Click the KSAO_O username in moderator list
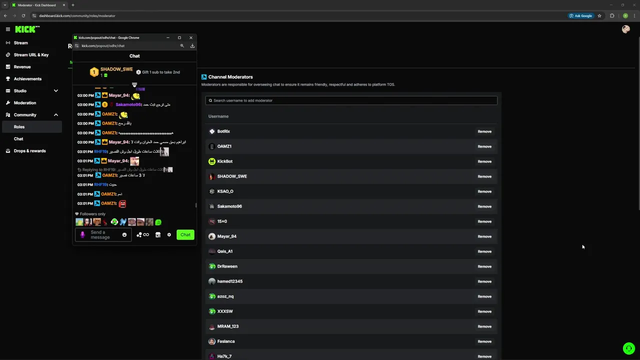 pos(225,191)
